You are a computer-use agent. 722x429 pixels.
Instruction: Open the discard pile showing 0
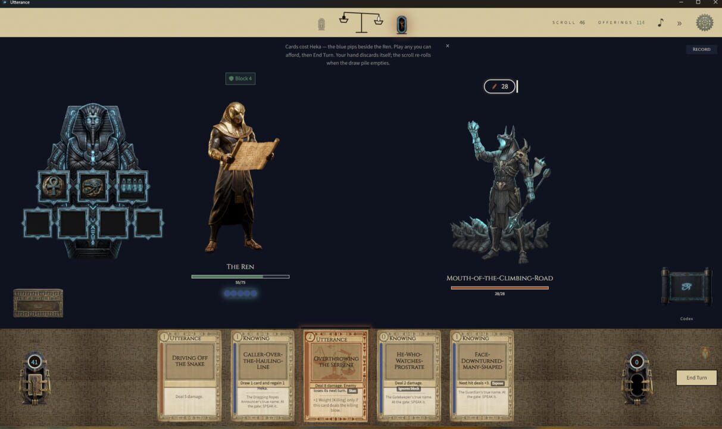coord(636,378)
